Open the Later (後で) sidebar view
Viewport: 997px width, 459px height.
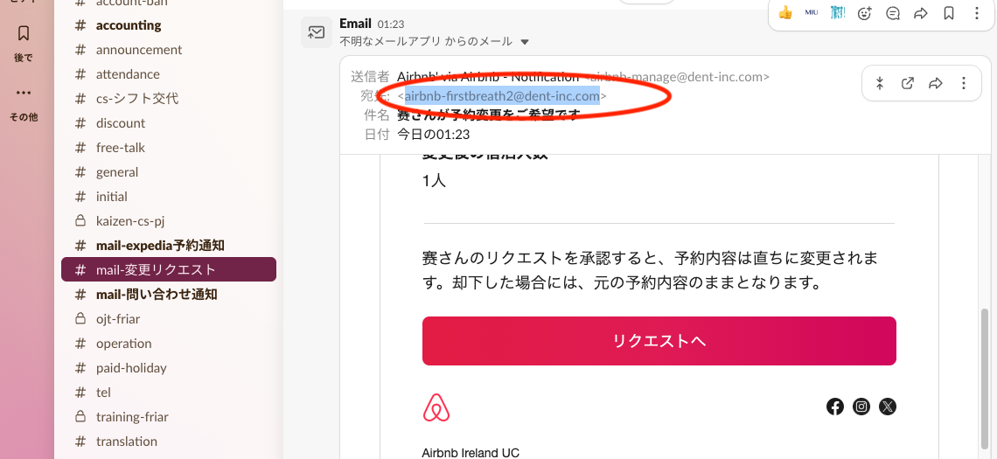coord(24,41)
